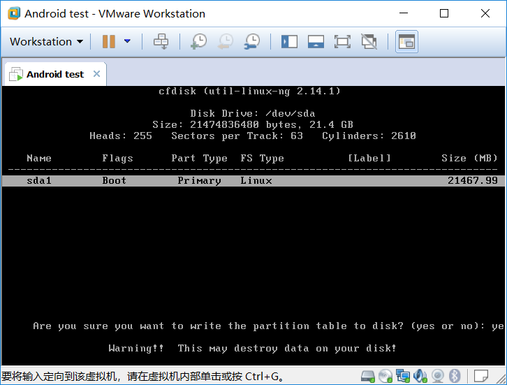The width and height of the screenshot is (507, 385).
Task: Open the message log note icon
Action: tap(480, 376)
